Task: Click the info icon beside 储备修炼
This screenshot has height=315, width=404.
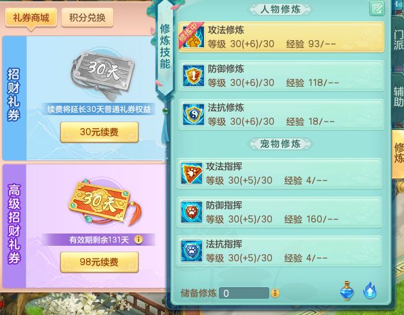Action: click(275, 293)
